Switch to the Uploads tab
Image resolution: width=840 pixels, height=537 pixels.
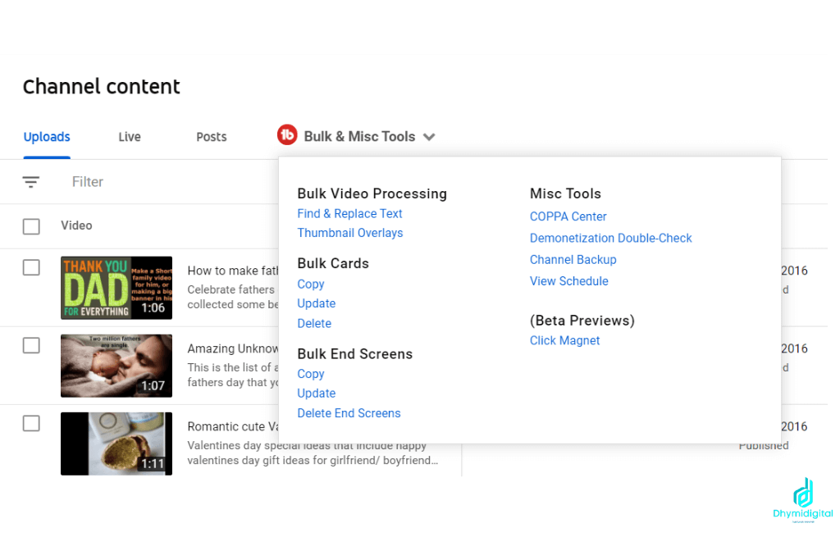click(47, 137)
